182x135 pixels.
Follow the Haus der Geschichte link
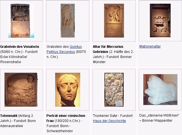click(x=109, y=121)
